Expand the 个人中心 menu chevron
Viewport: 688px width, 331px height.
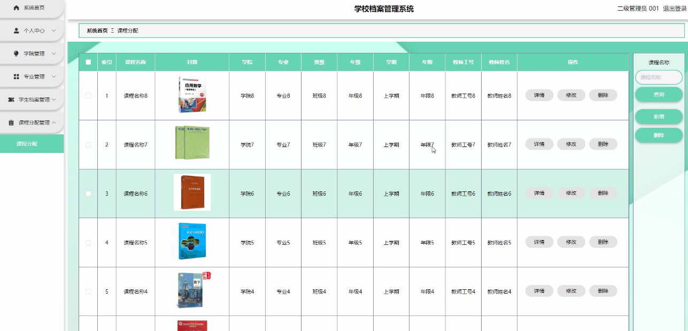[x=53, y=31]
